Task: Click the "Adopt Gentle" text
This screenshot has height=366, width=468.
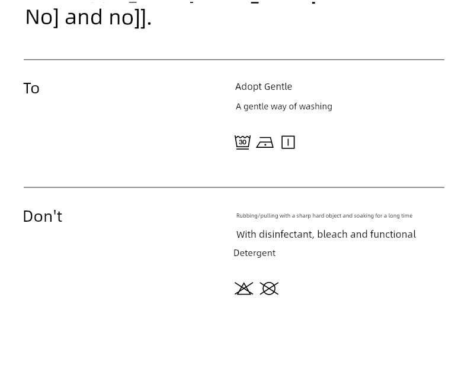Action: pyautogui.click(x=264, y=86)
